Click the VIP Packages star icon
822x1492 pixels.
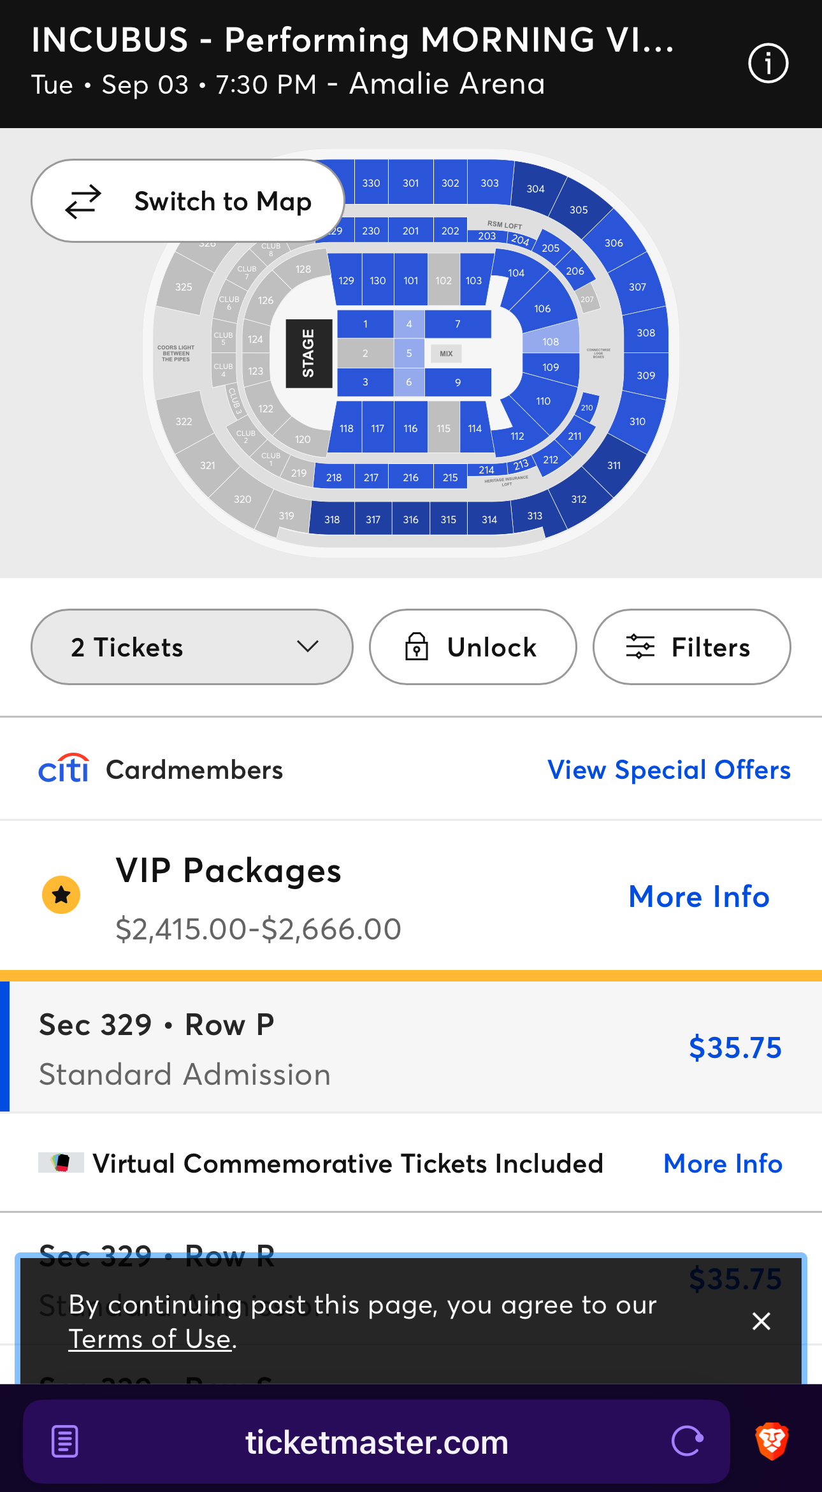[x=61, y=895]
